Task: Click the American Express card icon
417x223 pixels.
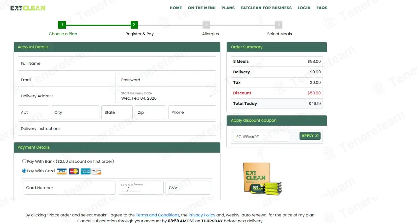Action: pyautogui.click(x=86, y=171)
